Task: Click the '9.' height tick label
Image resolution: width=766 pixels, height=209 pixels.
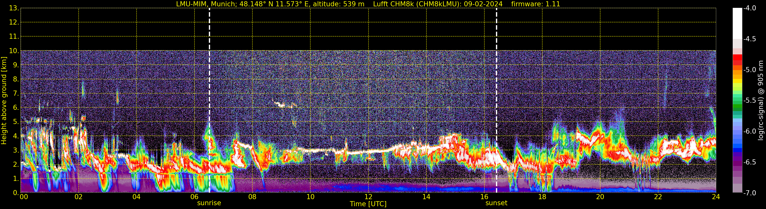Action: [x=16, y=65]
